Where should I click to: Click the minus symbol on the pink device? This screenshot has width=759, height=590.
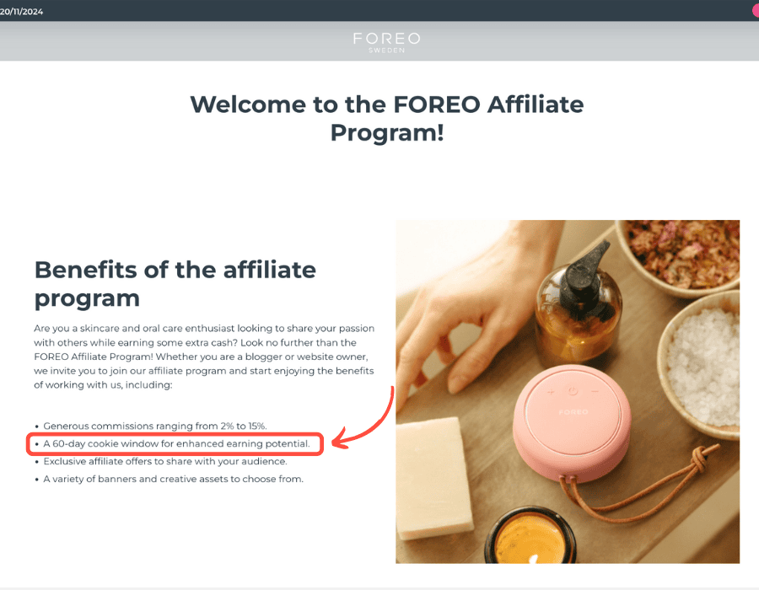pos(595,391)
